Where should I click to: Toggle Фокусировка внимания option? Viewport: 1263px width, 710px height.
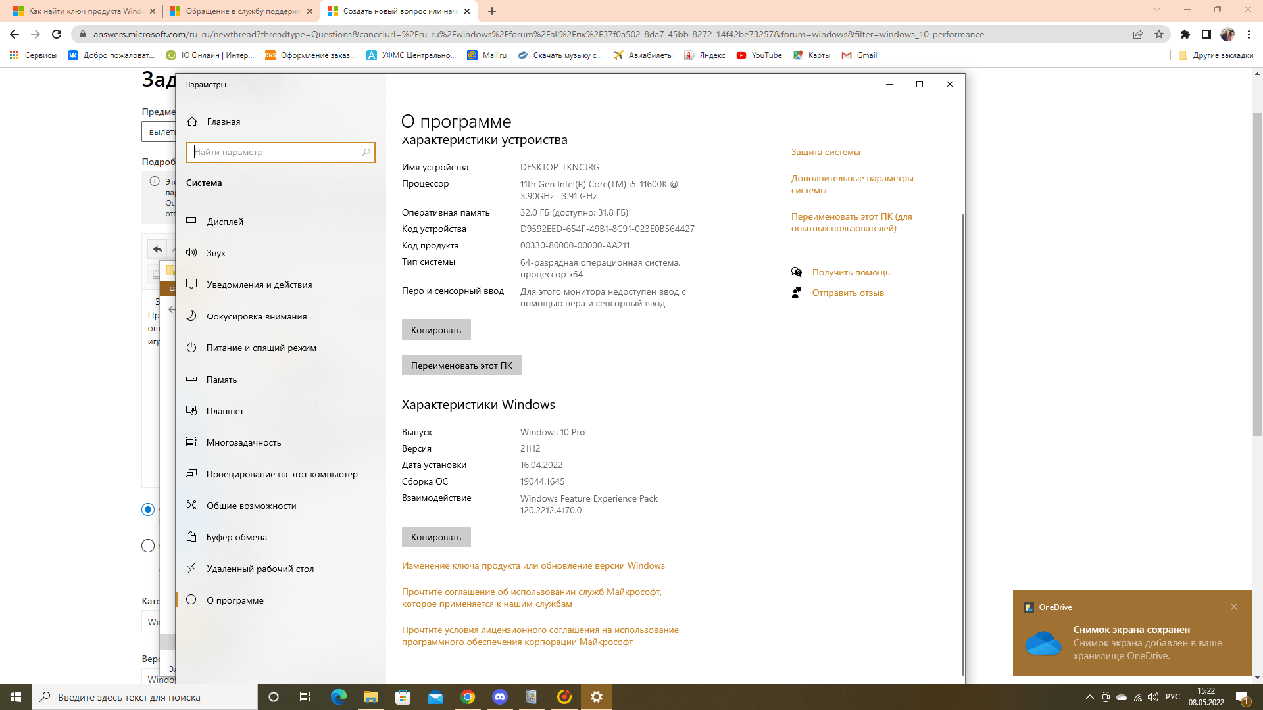coord(256,316)
